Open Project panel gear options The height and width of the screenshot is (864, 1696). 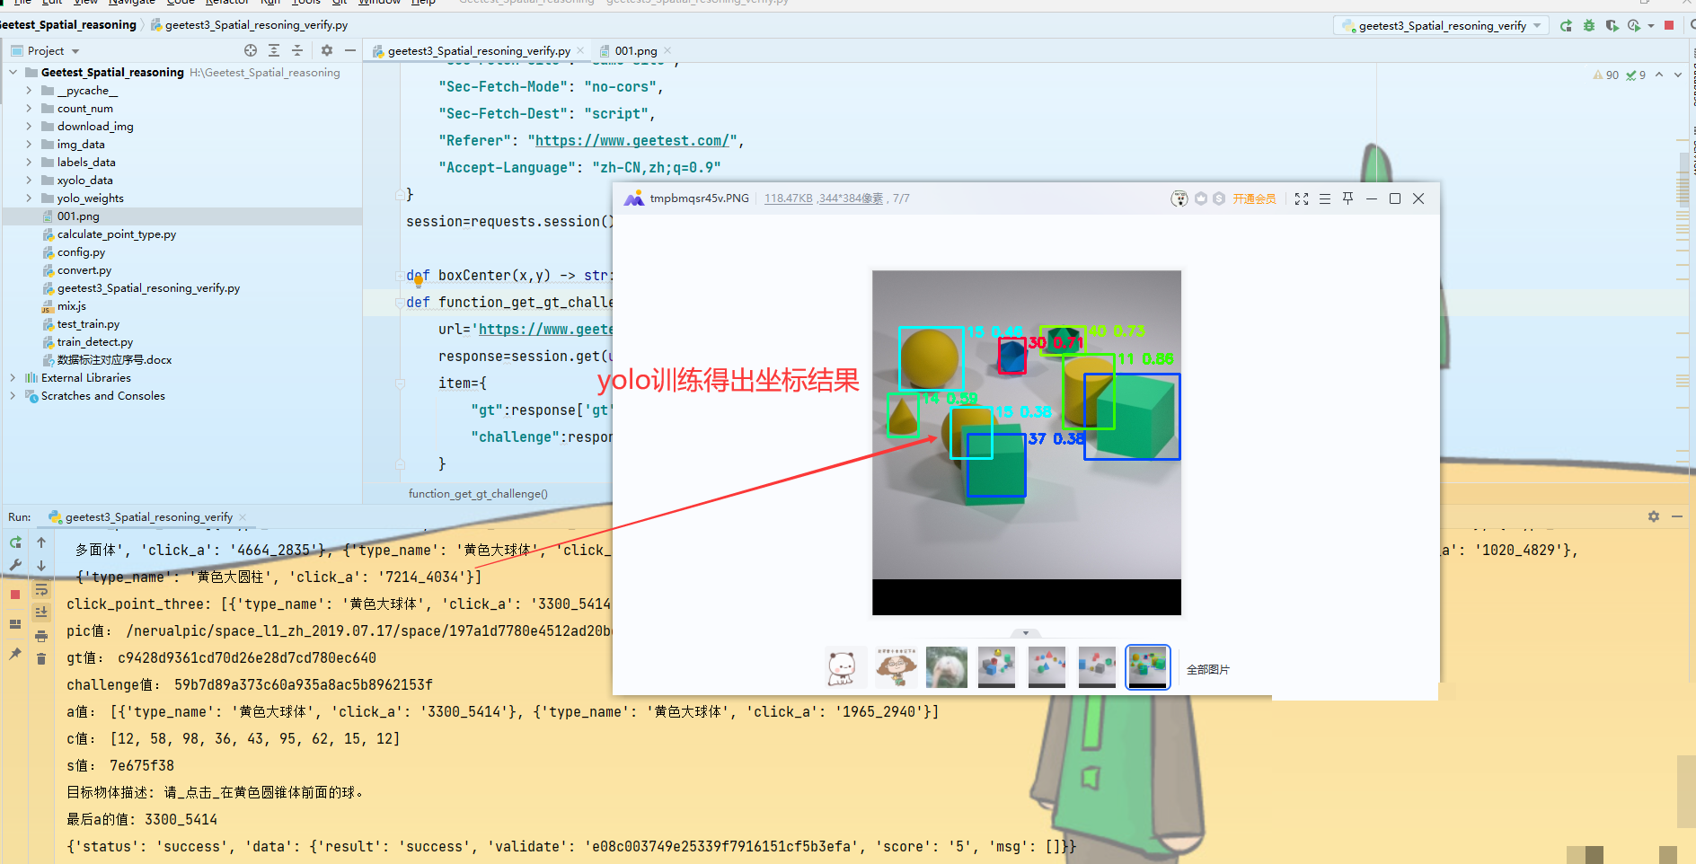click(327, 51)
